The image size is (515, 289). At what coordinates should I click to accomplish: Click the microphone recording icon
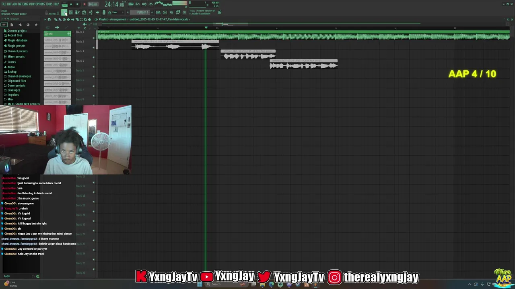click(x=104, y=12)
